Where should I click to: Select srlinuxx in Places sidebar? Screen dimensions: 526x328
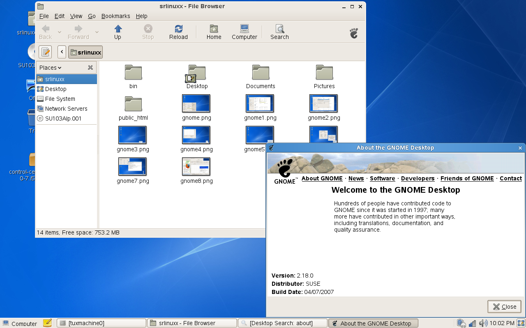pyautogui.click(x=67, y=79)
